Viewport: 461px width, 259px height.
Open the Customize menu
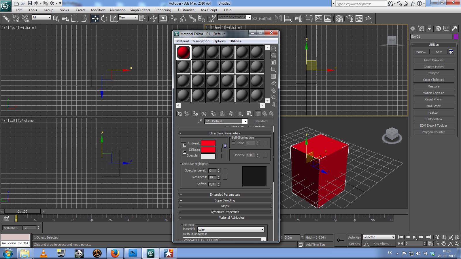click(x=186, y=10)
